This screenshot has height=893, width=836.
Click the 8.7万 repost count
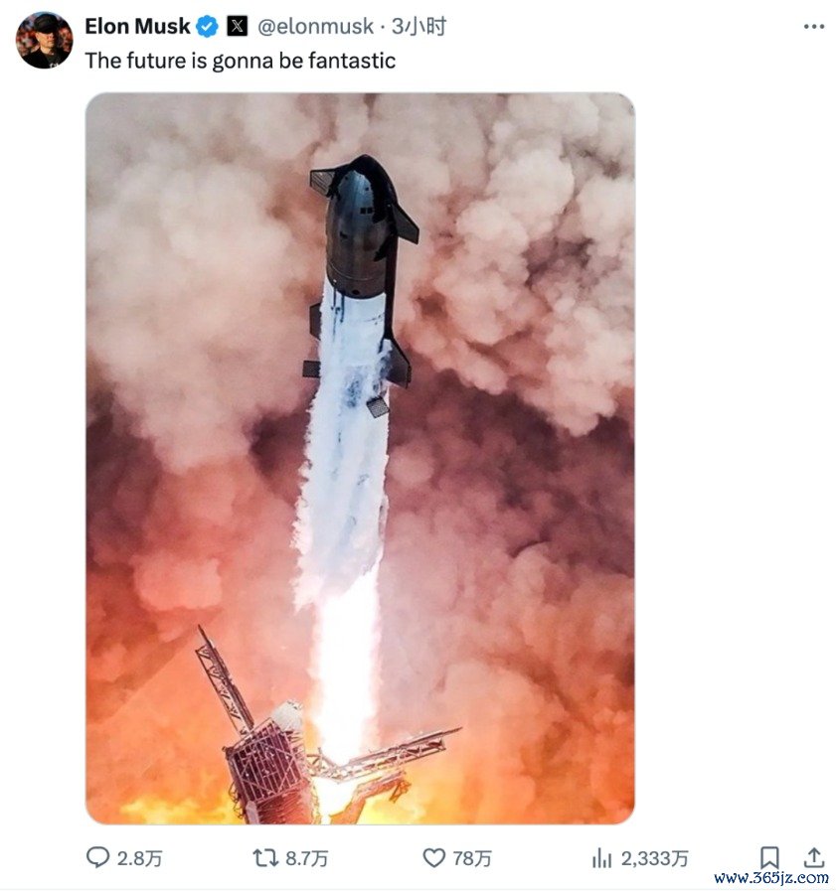click(306, 859)
